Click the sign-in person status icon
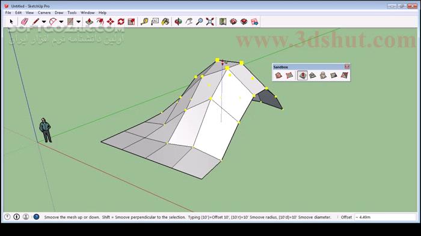The image size is (421, 236). click(x=26, y=217)
